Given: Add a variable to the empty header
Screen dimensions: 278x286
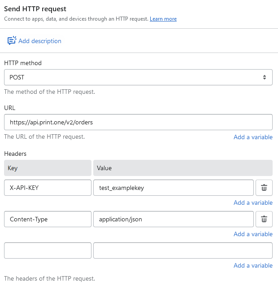Looking at the screenshot, I should coord(253,265).
